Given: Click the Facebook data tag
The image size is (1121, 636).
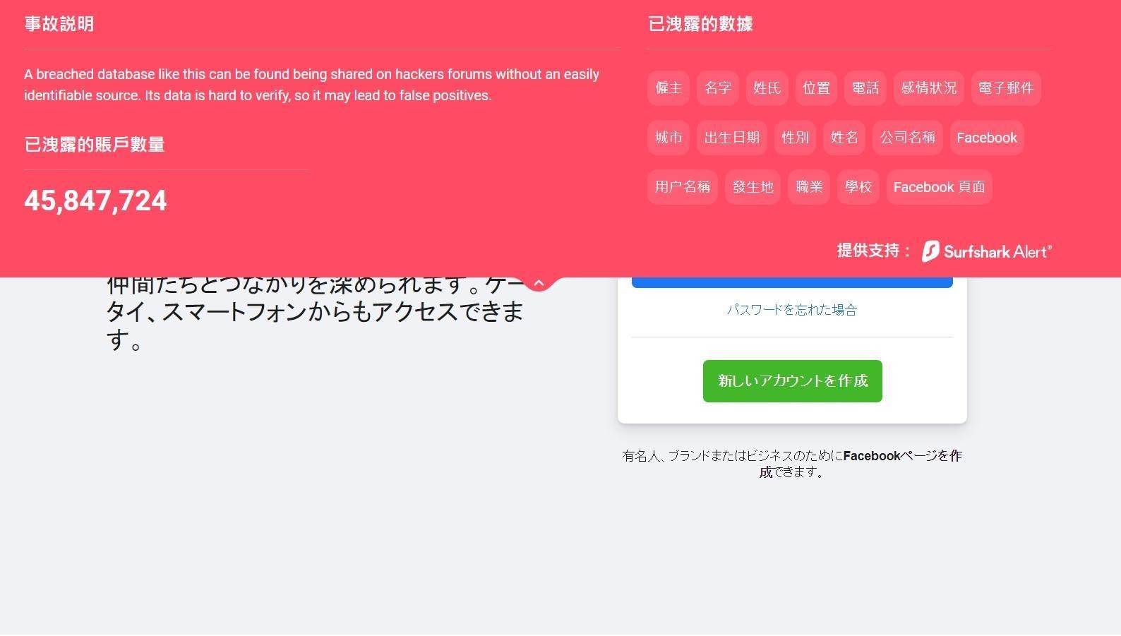Looking at the screenshot, I should coord(987,138).
